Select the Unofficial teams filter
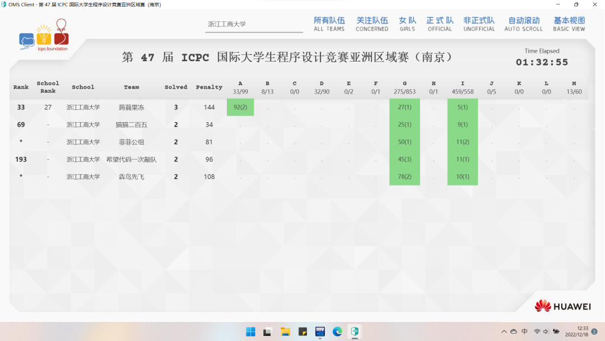The width and height of the screenshot is (605, 341). [x=479, y=24]
